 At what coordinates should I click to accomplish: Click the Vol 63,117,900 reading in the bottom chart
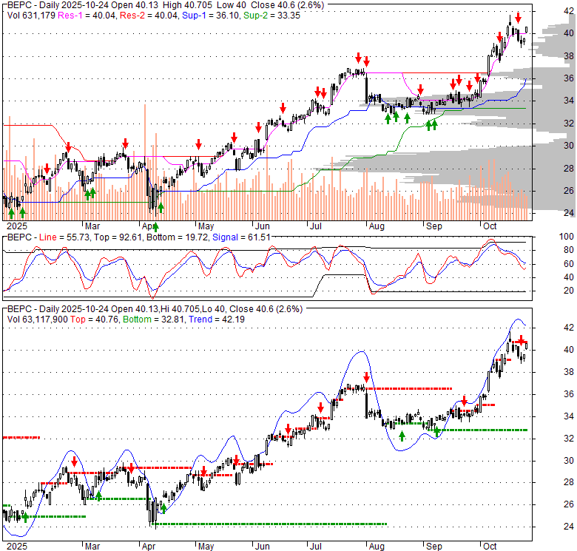click(x=38, y=320)
